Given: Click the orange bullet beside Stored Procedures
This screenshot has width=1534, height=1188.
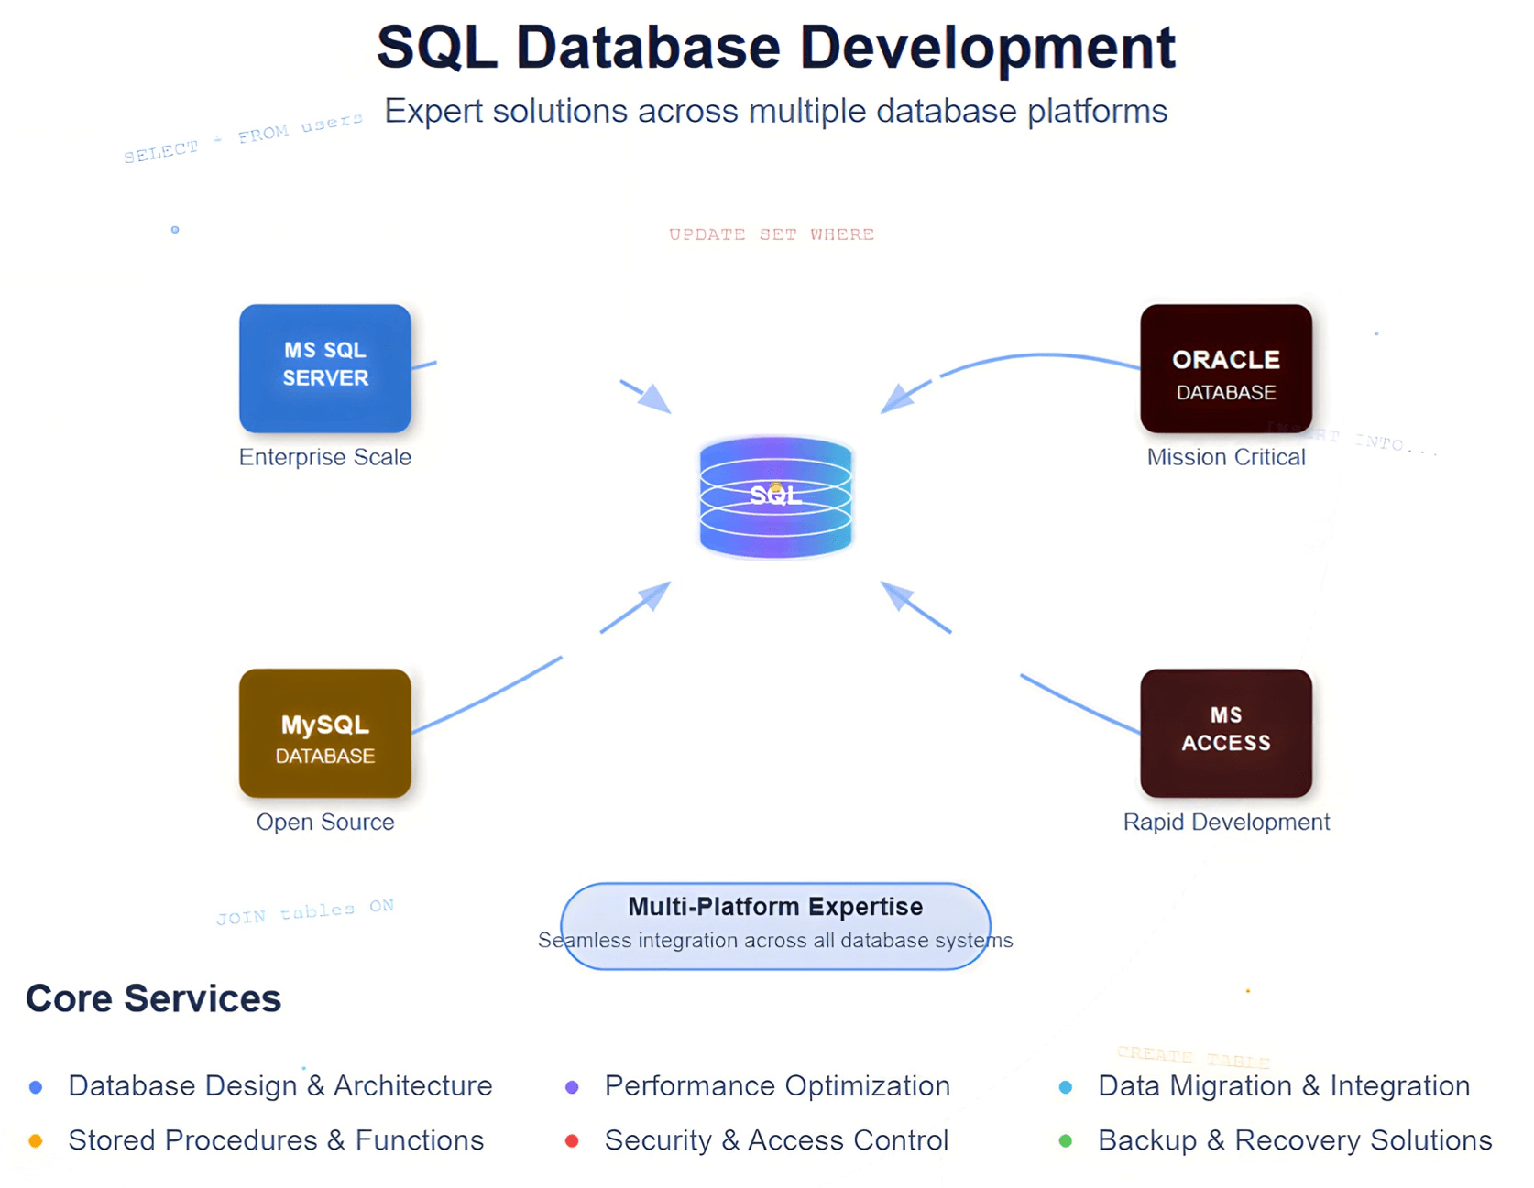Looking at the screenshot, I should (36, 1141).
